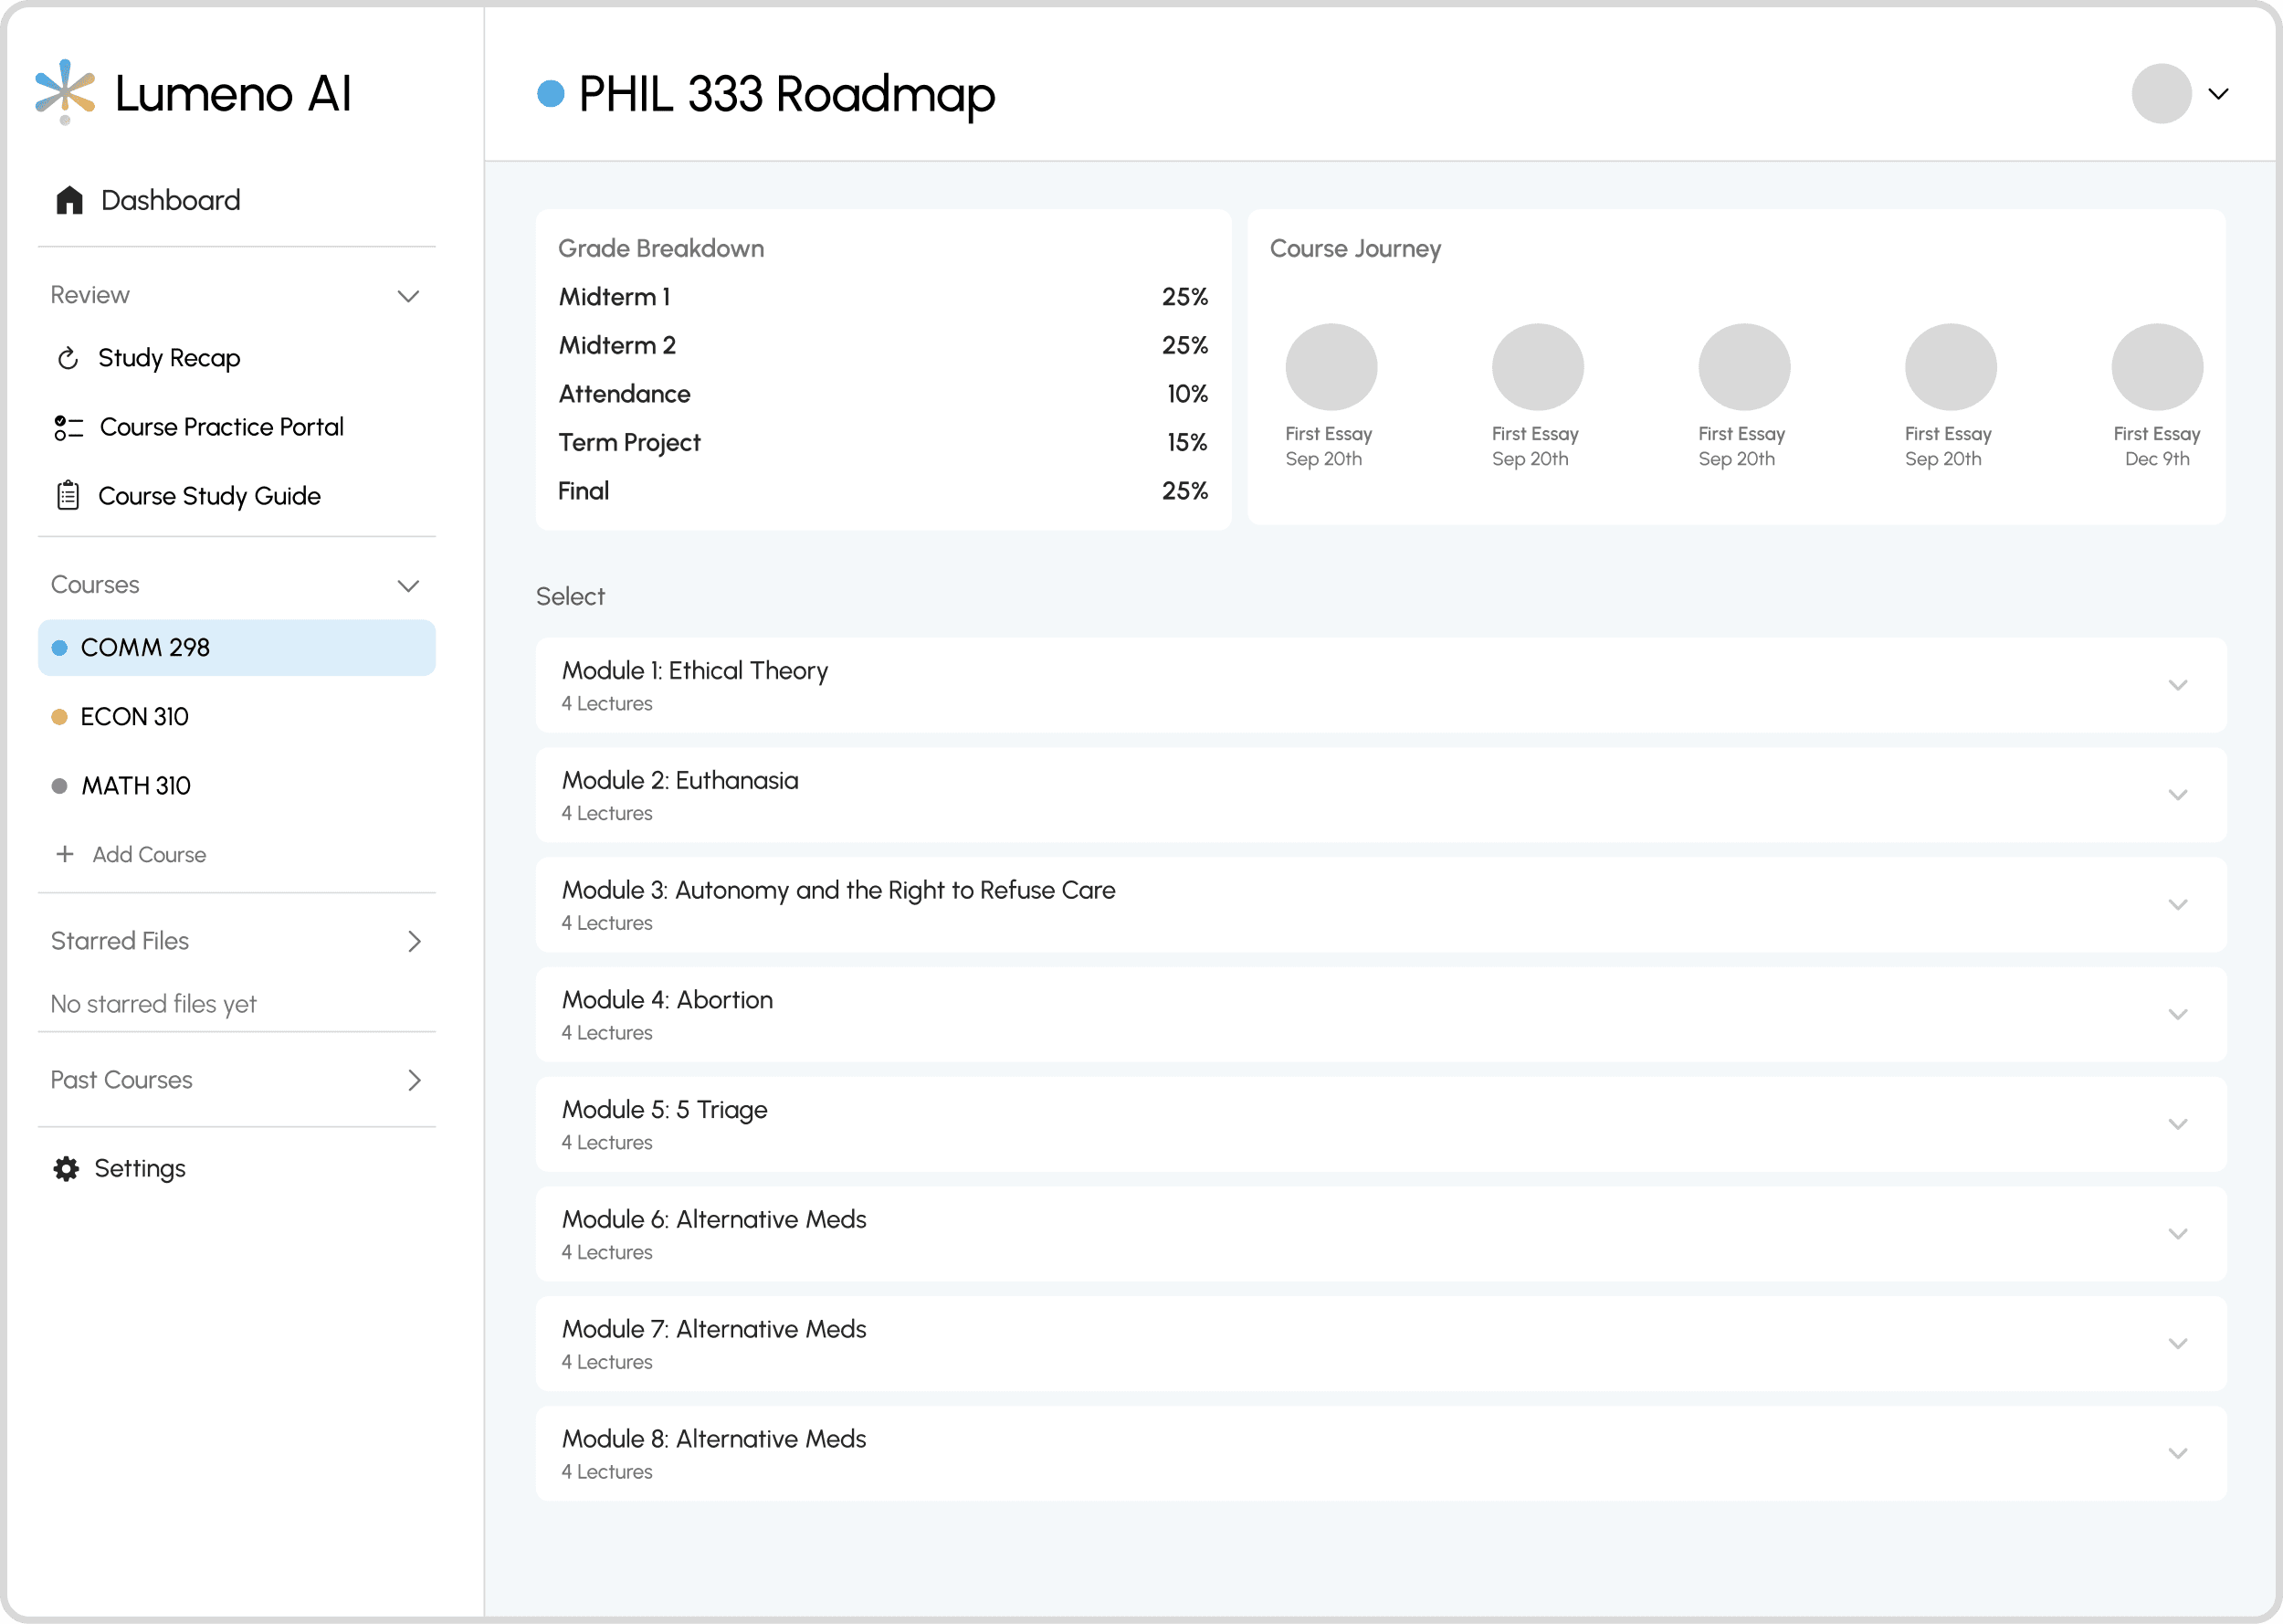
Task: Expand Module 1: Ethical Theory
Action: point(2178,686)
